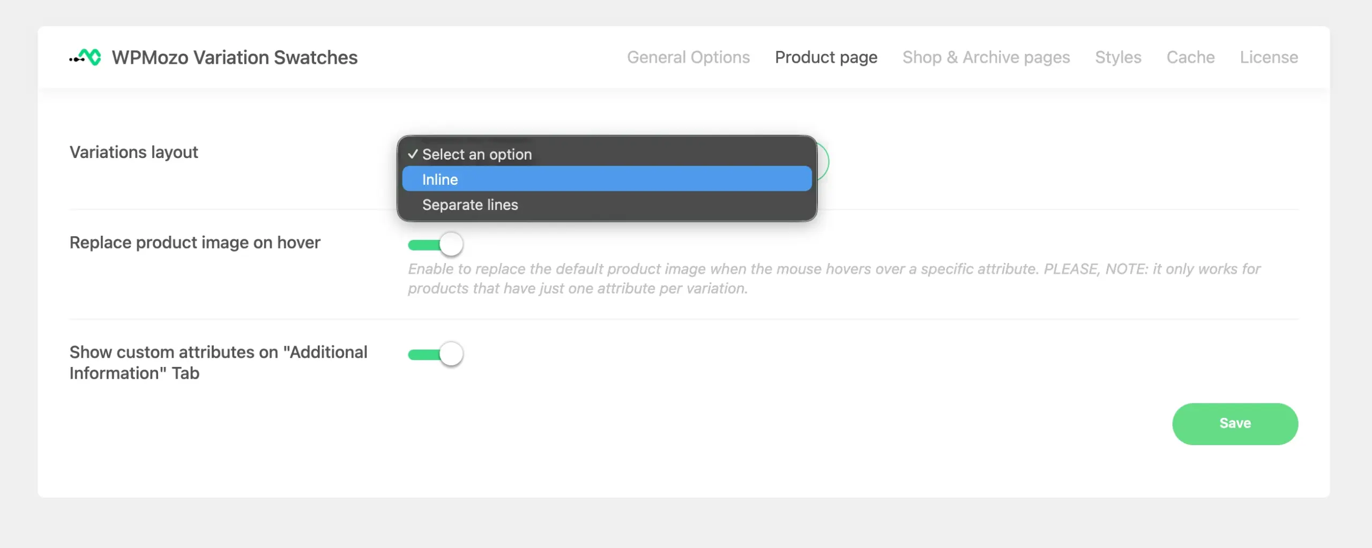Save the product page settings
This screenshot has width=1372, height=548.
[x=1235, y=424]
